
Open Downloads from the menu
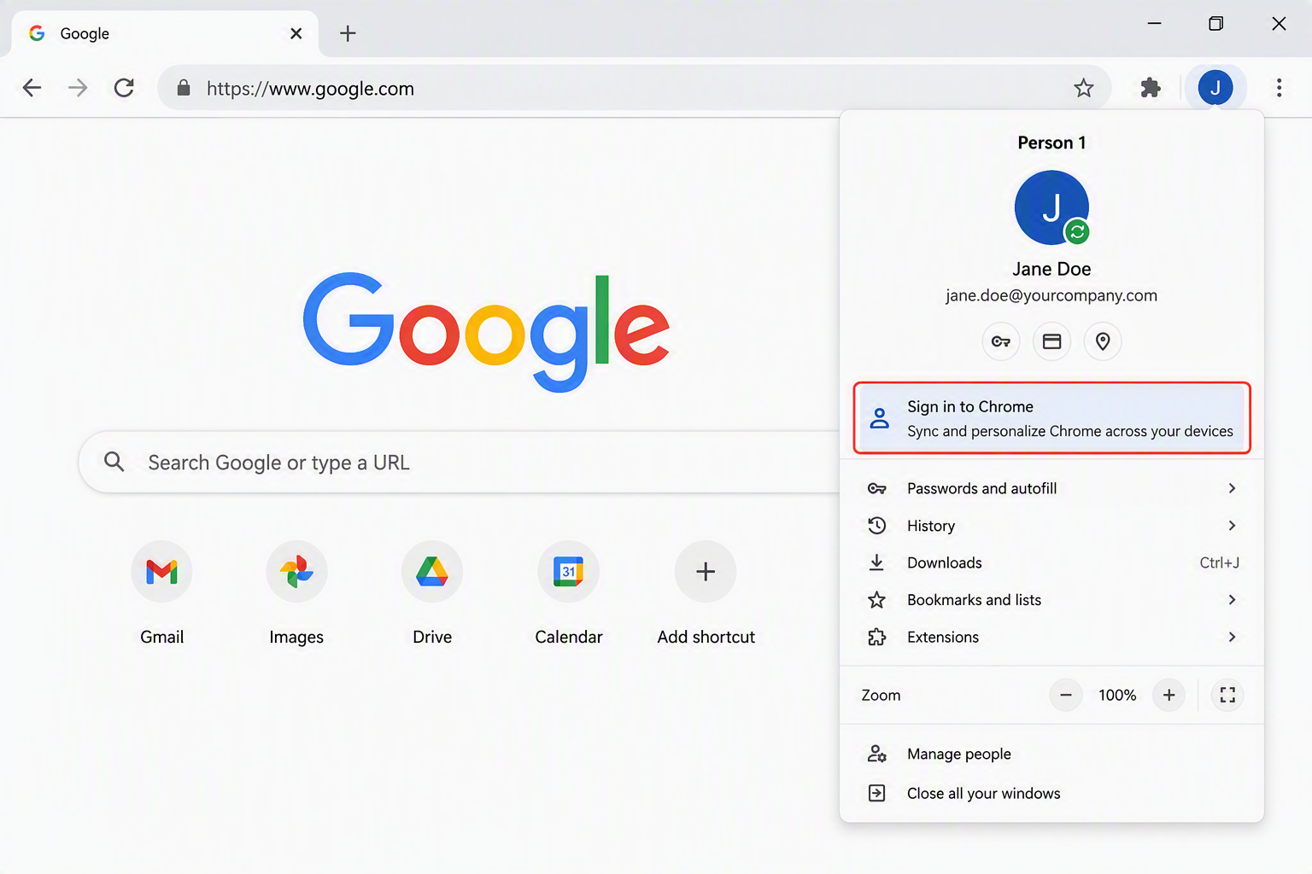click(x=1052, y=562)
